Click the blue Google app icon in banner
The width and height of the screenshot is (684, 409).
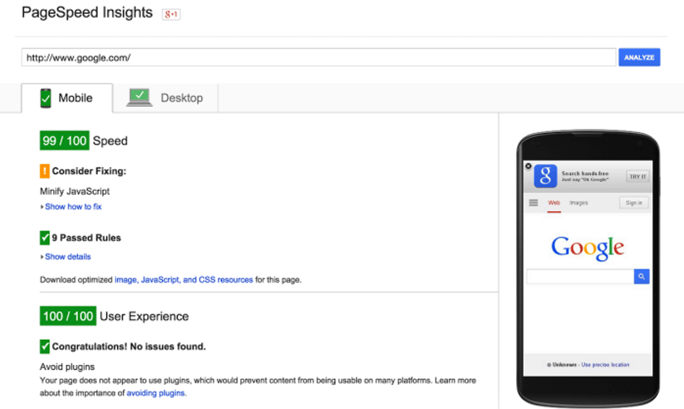[545, 176]
